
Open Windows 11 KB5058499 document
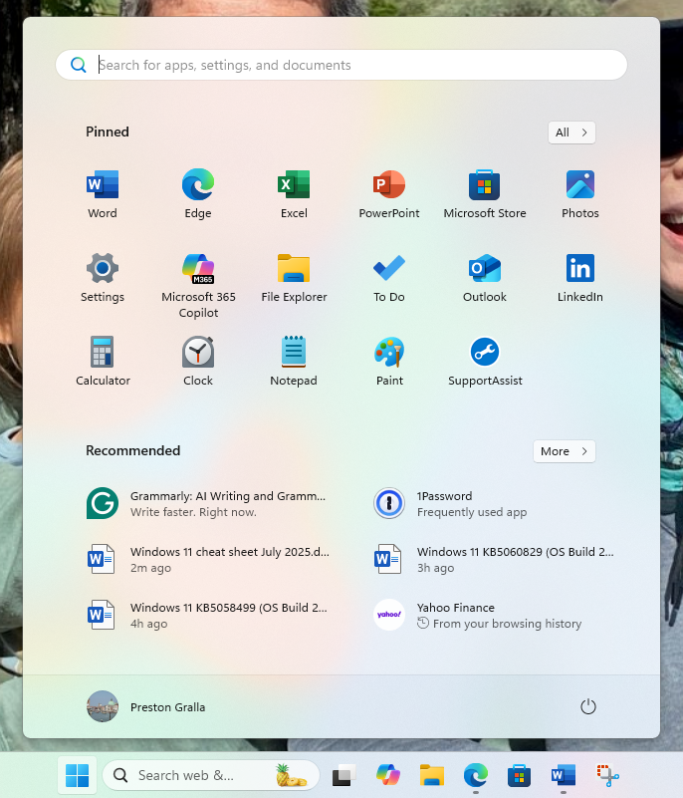[206, 615]
